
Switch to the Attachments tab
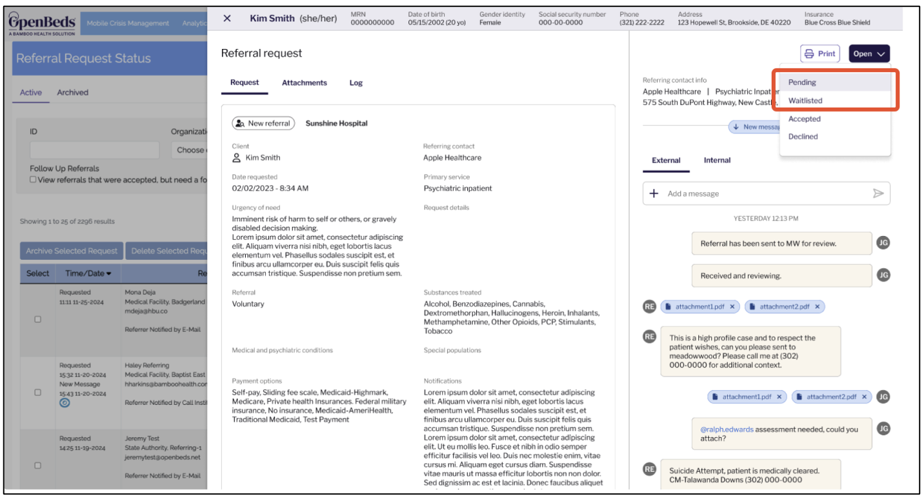tap(304, 83)
